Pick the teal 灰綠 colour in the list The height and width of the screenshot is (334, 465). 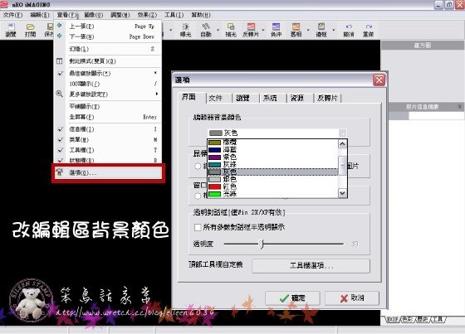click(x=273, y=164)
